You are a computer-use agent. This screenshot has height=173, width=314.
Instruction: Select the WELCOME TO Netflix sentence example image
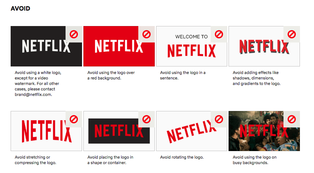[191, 46]
